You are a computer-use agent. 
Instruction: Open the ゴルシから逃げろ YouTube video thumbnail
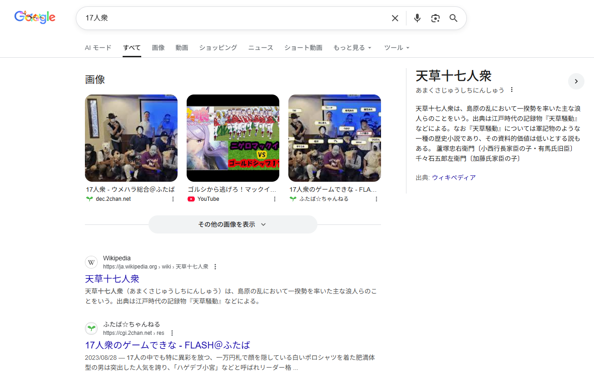[x=233, y=138]
